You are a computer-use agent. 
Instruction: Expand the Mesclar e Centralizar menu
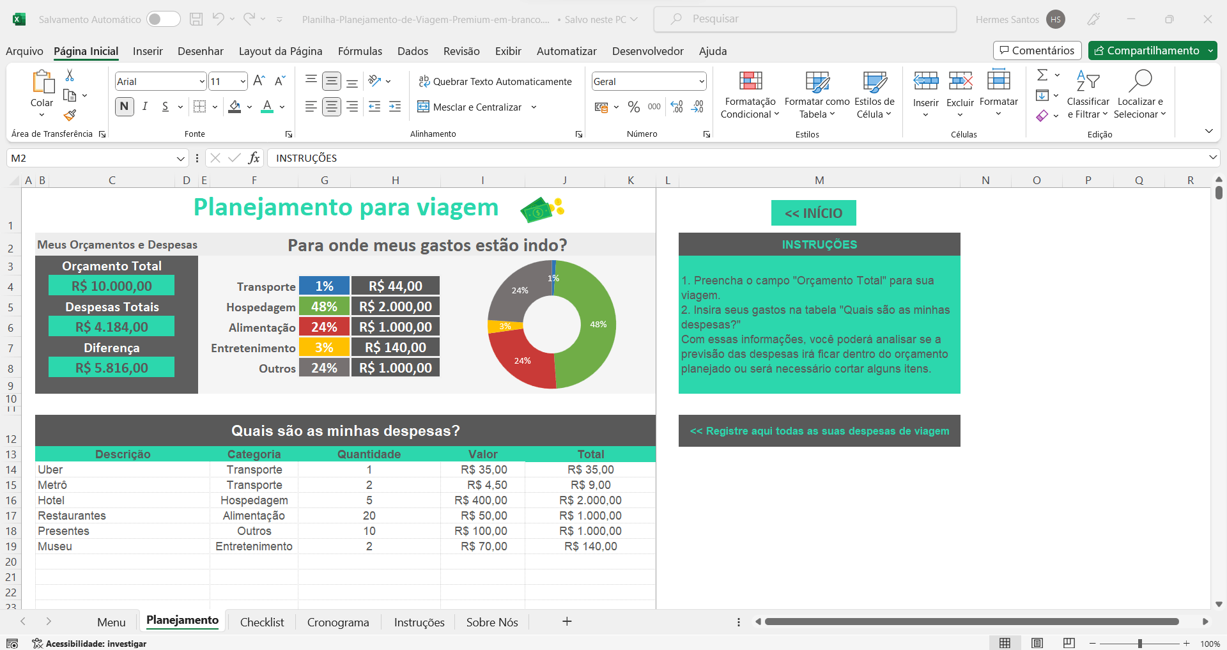pyautogui.click(x=534, y=107)
